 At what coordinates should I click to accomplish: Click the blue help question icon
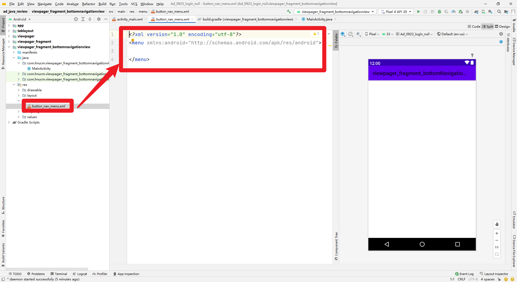[501, 42]
